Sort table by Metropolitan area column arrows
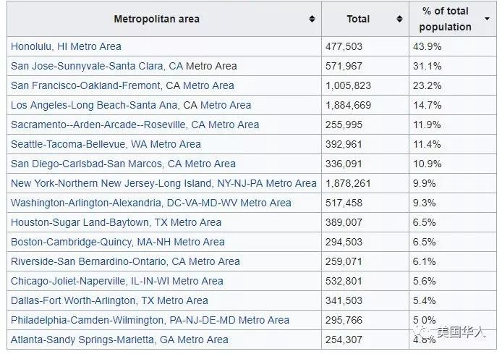 click(x=312, y=19)
